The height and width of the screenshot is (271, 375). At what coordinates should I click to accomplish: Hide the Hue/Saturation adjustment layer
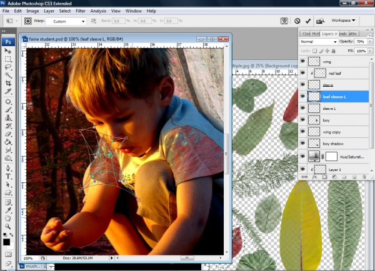point(302,156)
